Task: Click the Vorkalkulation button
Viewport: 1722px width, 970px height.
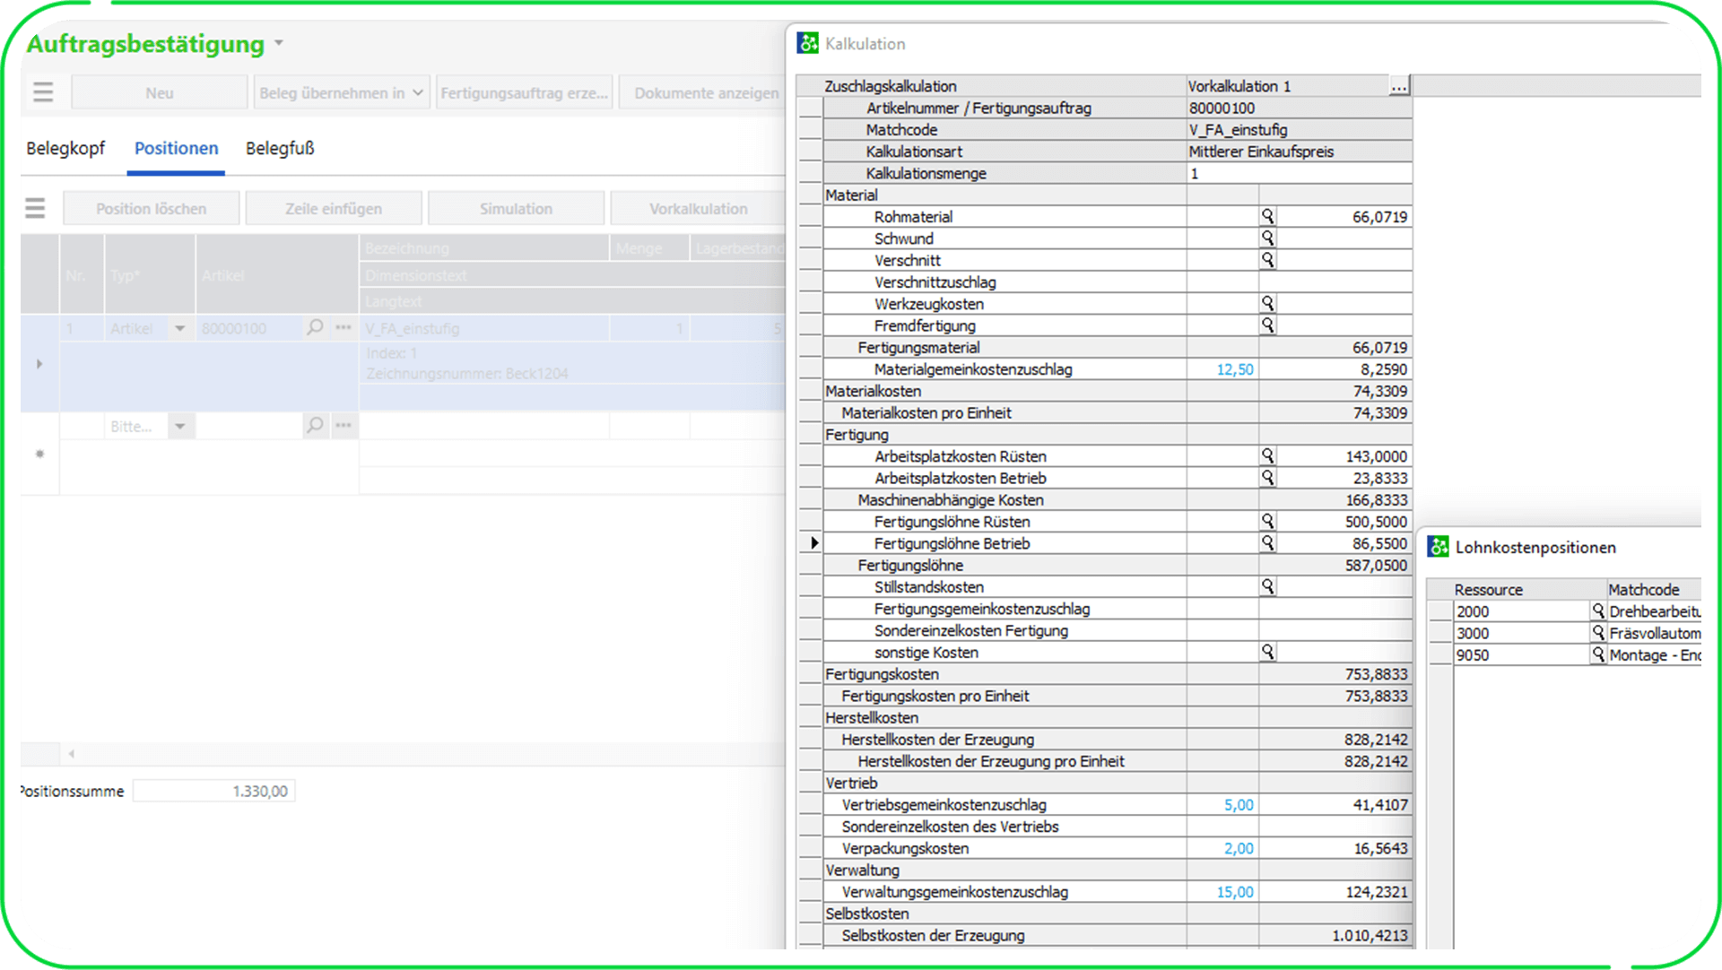Action: (698, 208)
